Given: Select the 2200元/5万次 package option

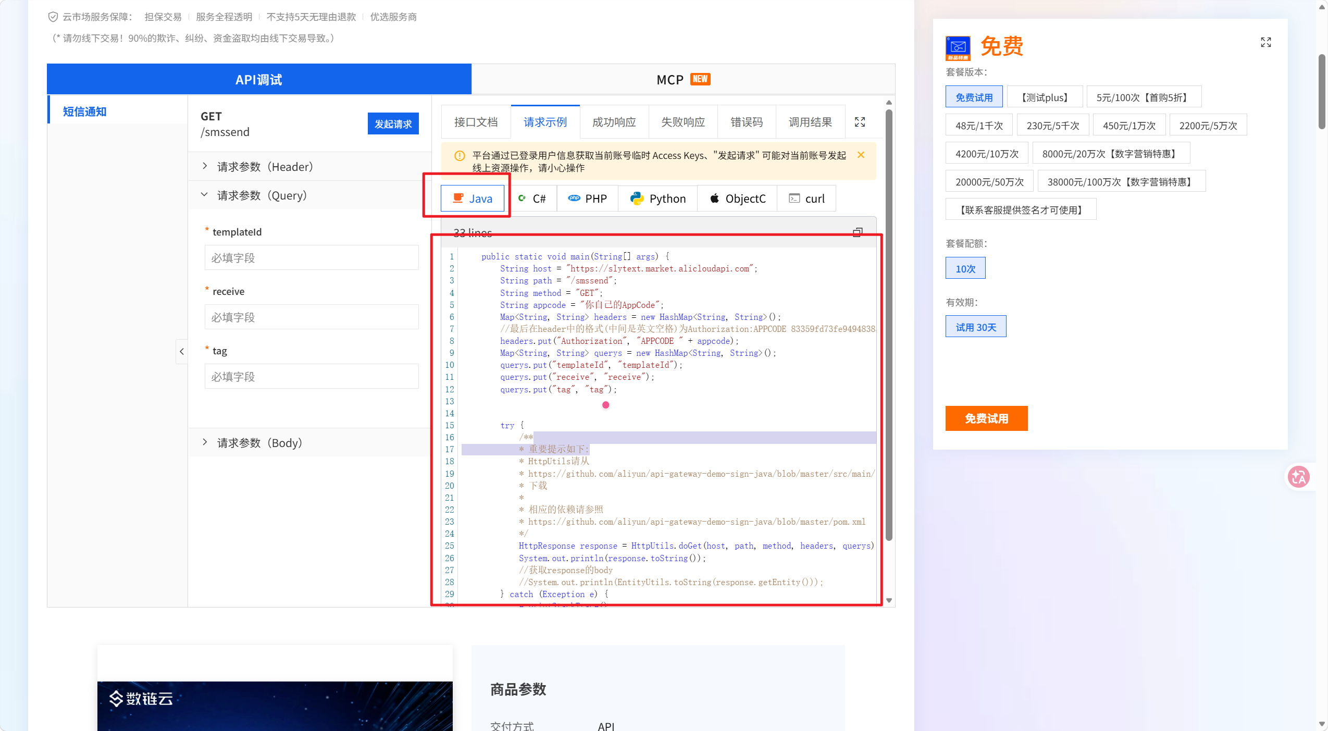Looking at the screenshot, I should click(1208, 125).
